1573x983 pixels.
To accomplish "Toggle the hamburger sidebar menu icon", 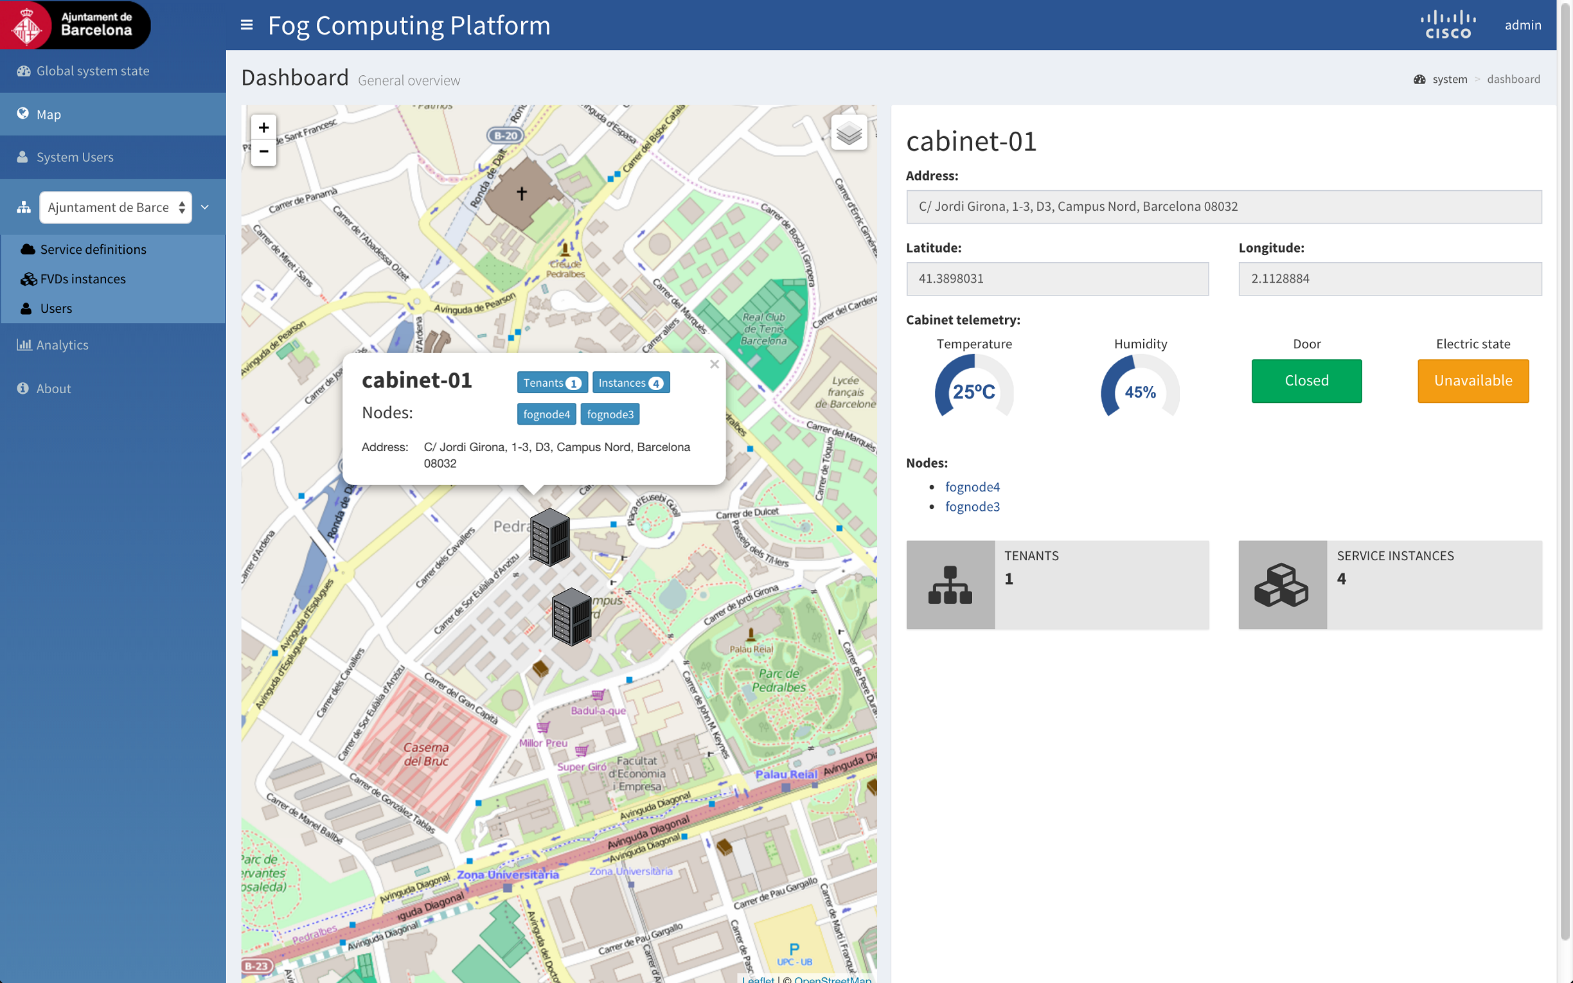I will pyautogui.click(x=246, y=24).
